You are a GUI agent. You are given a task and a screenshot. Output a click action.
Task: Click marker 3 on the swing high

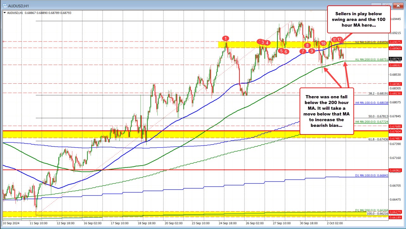(262, 42)
